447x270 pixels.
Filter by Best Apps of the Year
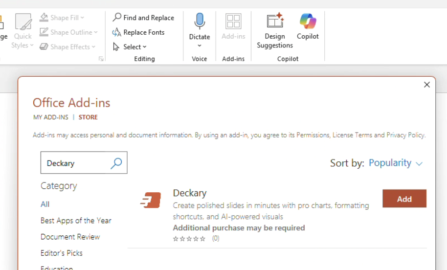coord(76,221)
